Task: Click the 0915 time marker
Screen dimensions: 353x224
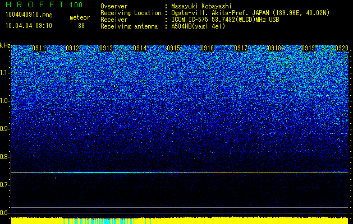Action: click(x=173, y=48)
